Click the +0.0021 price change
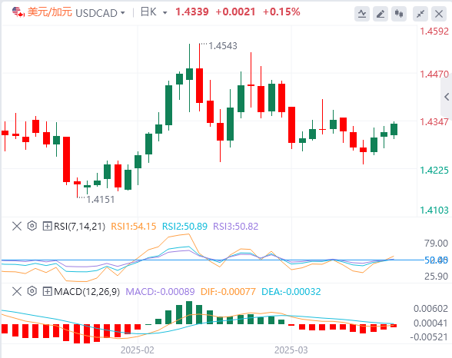Screen dimensions: 452x358 pos(235,12)
